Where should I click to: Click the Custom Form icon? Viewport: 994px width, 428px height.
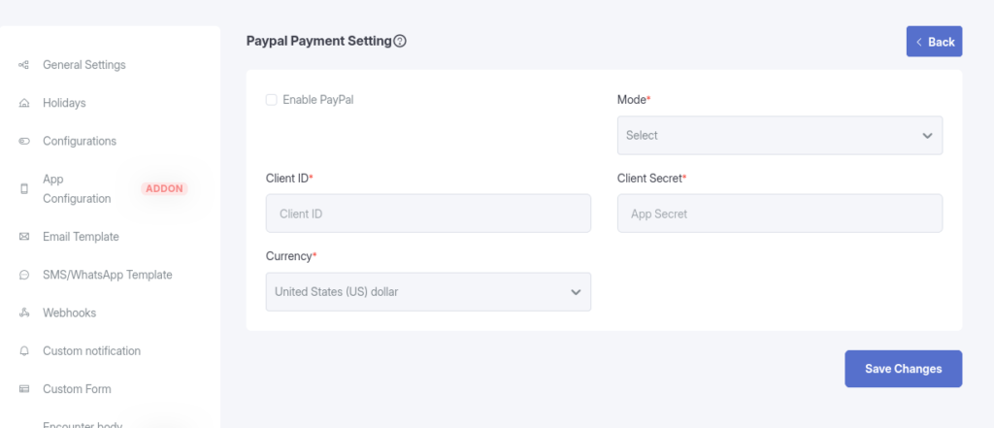tap(23, 389)
